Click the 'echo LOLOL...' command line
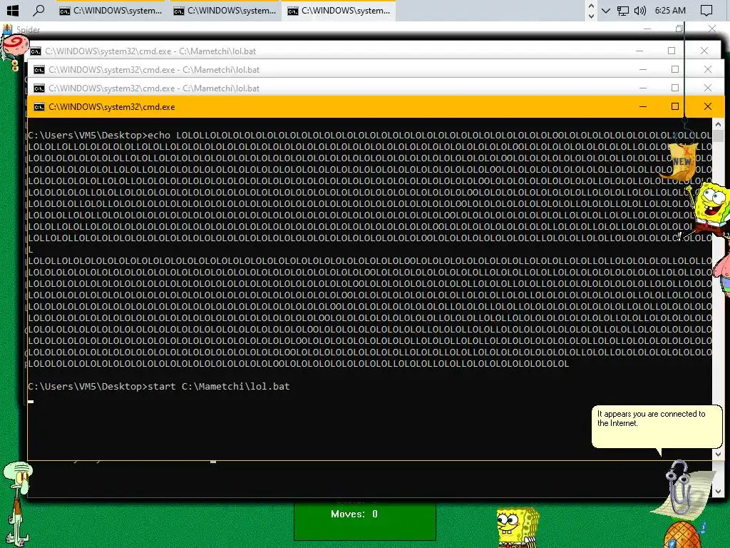Image resolution: width=730 pixels, height=548 pixels. tap(370, 135)
